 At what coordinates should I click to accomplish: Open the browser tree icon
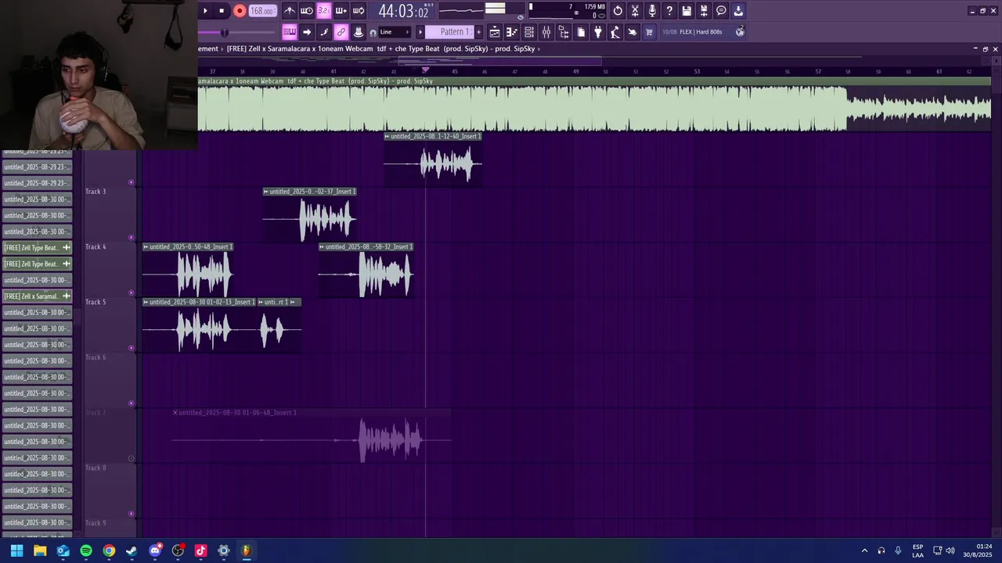pos(564,32)
